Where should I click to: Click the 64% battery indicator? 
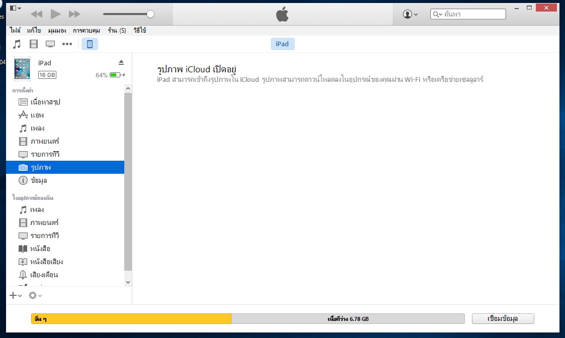pyautogui.click(x=110, y=75)
